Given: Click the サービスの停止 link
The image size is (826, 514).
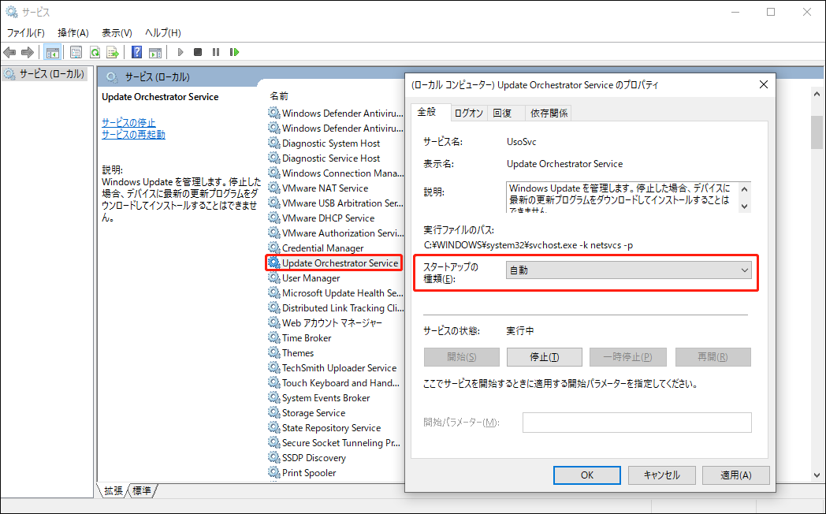Looking at the screenshot, I should (128, 123).
